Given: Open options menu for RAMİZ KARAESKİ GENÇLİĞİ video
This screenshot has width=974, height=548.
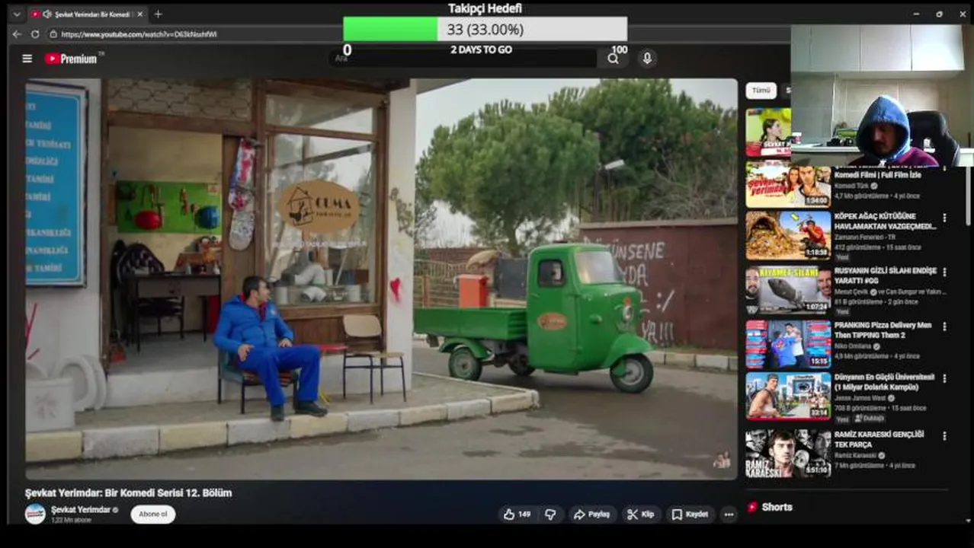Looking at the screenshot, I should pos(944,436).
